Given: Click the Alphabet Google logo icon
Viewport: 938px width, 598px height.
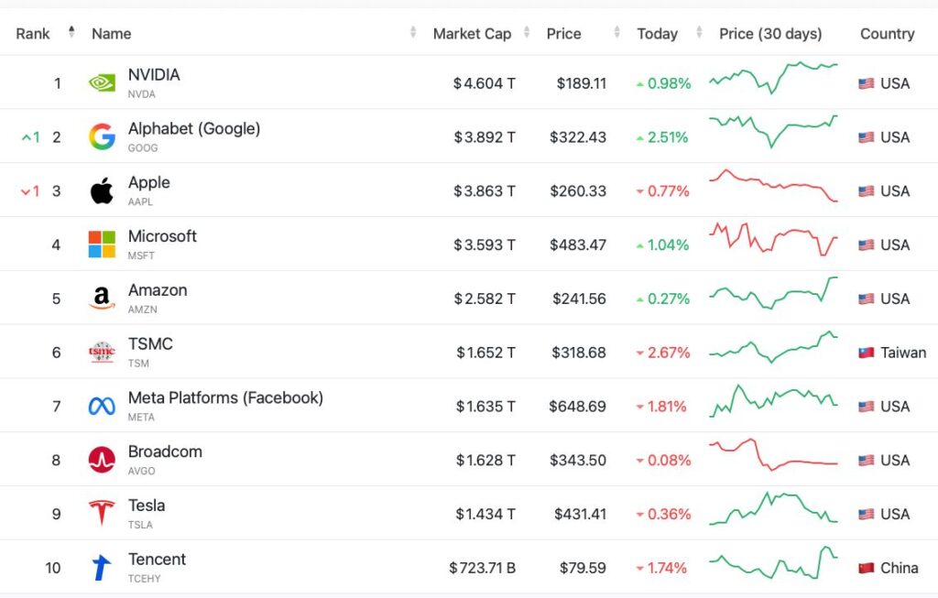Looking at the screenshot, I should tap(102, 137).
